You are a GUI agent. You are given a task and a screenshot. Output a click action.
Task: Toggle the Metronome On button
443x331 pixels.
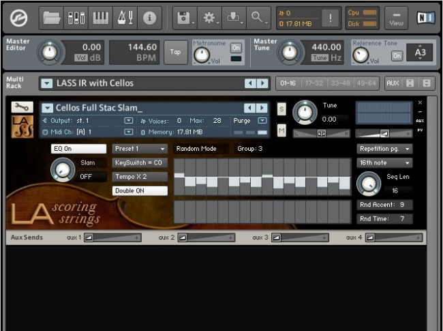coord(236,48)
